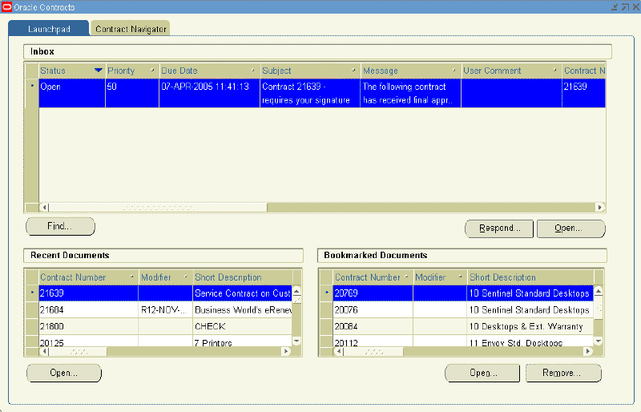Select the CHECK description cell

coord(243,326)
